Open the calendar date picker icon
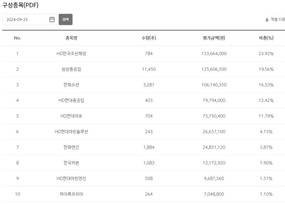The width and height of the screenshot is (285, 204). coord(52,20)
